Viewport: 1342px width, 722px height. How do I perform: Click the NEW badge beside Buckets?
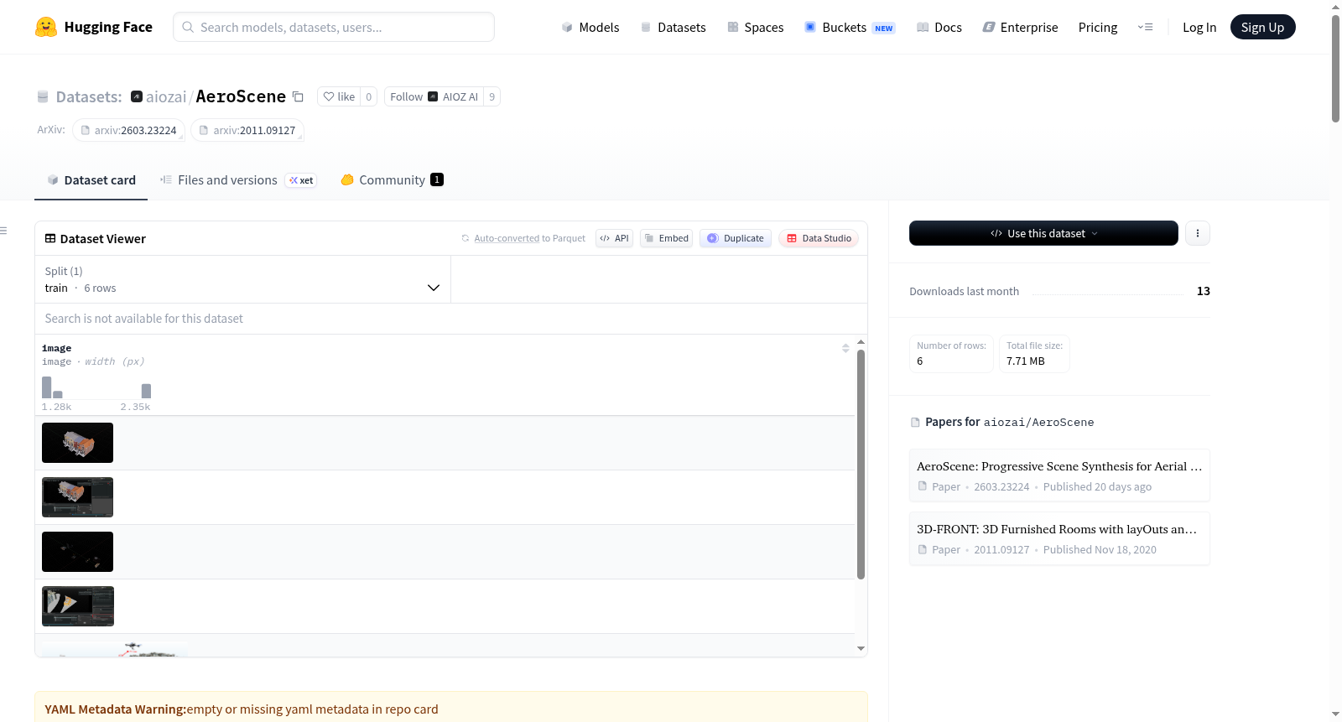coord(884,28)
